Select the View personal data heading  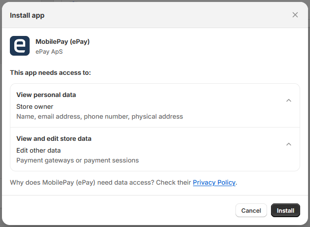tap(46, 95)
